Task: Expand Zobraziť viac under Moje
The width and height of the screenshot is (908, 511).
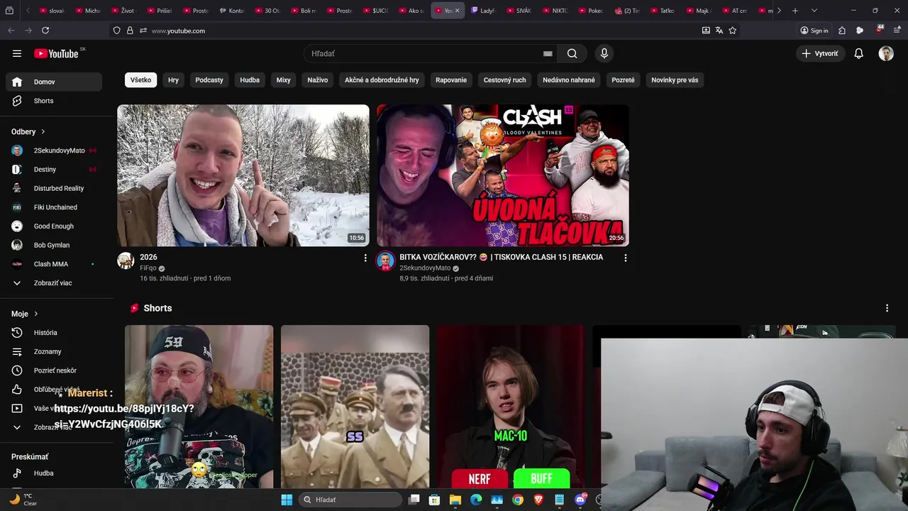Action: 54,427
